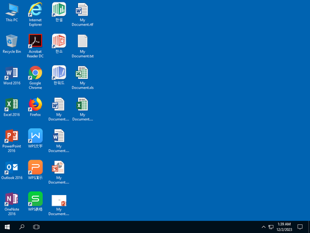Open the Action Center notifications

300,227
